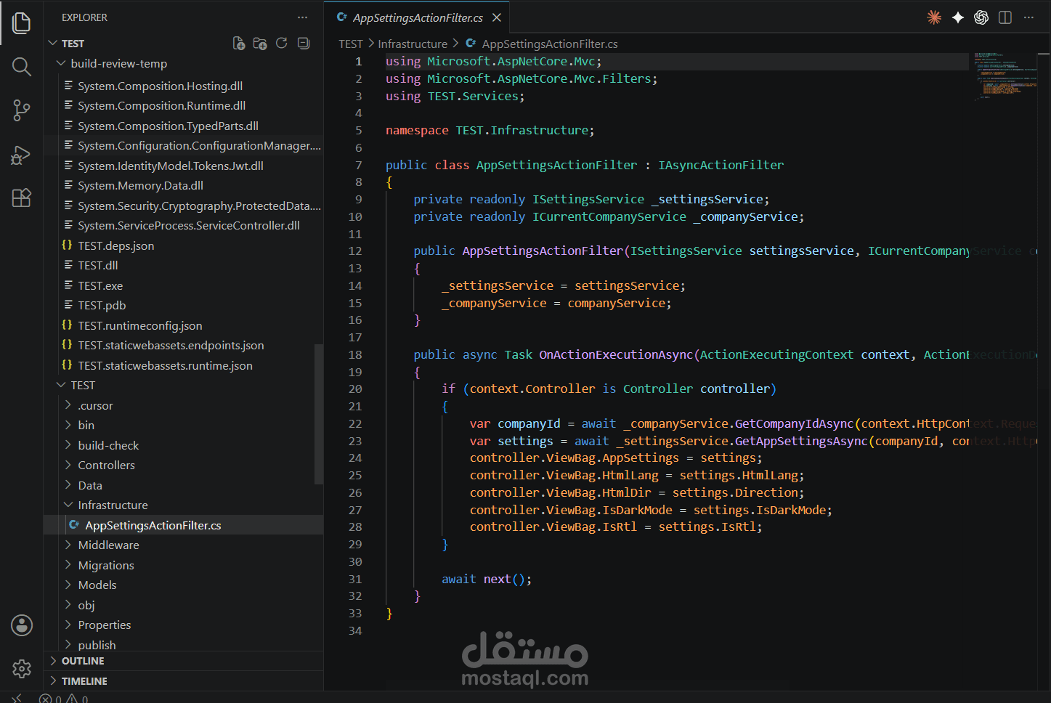
Task: Close the AppSettingsActionFilter.cs tab
Action: coord(497,17)
